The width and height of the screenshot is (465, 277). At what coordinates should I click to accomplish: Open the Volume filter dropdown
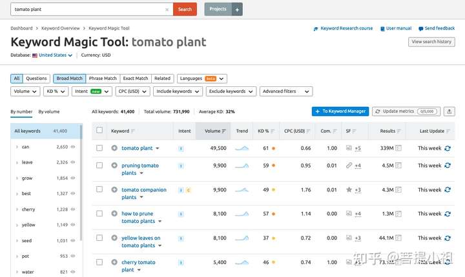(x=25, y=91)
